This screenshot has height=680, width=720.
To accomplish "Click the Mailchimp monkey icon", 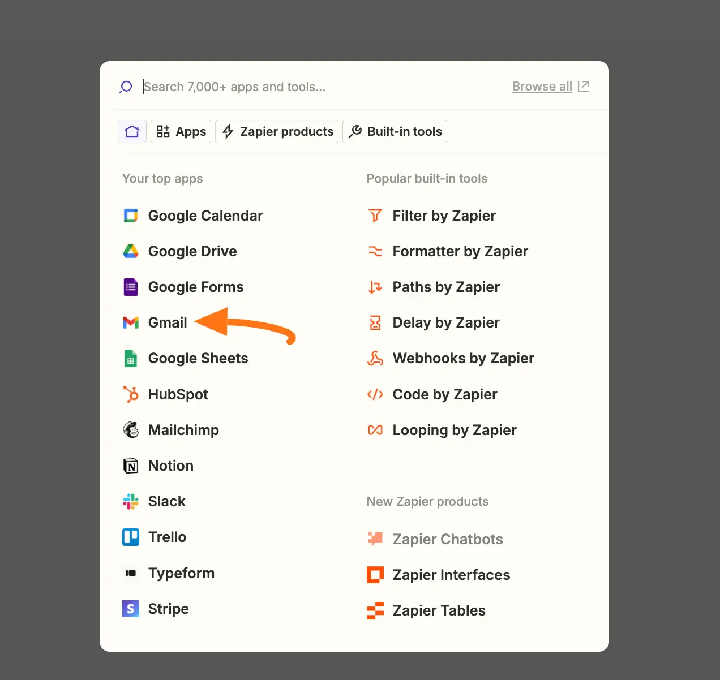I will tap(131, 430).
